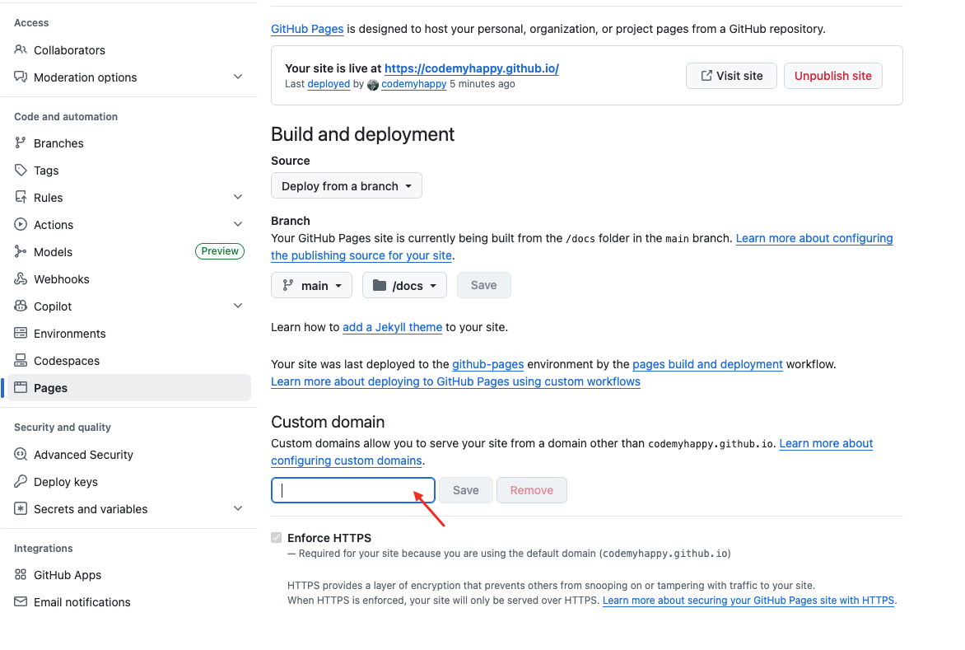Click add a Jekyll theme link
This screenshot has width=965, height=650.
(x=392, y=327)
